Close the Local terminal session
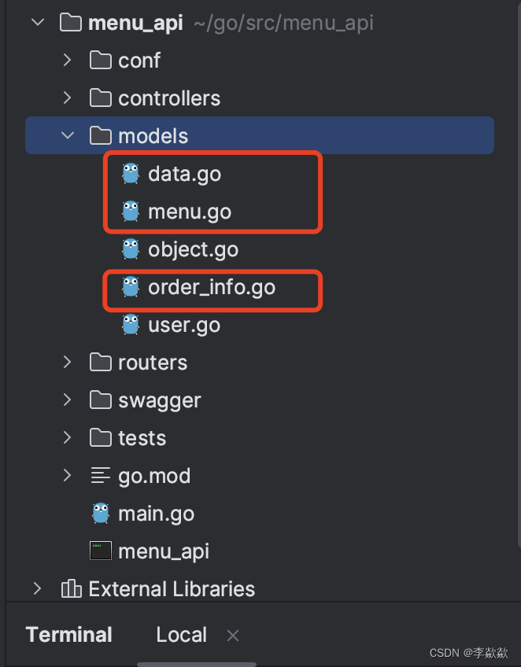This screenshot has width=521, height=667. (232, 635)
